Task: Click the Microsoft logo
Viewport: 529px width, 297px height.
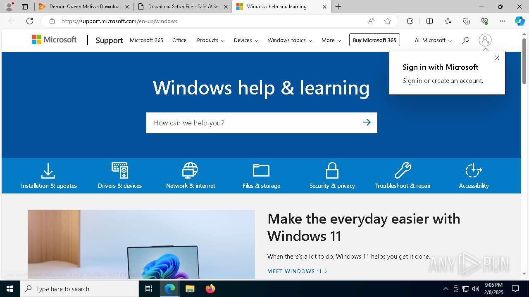Action: click(54, 40)
